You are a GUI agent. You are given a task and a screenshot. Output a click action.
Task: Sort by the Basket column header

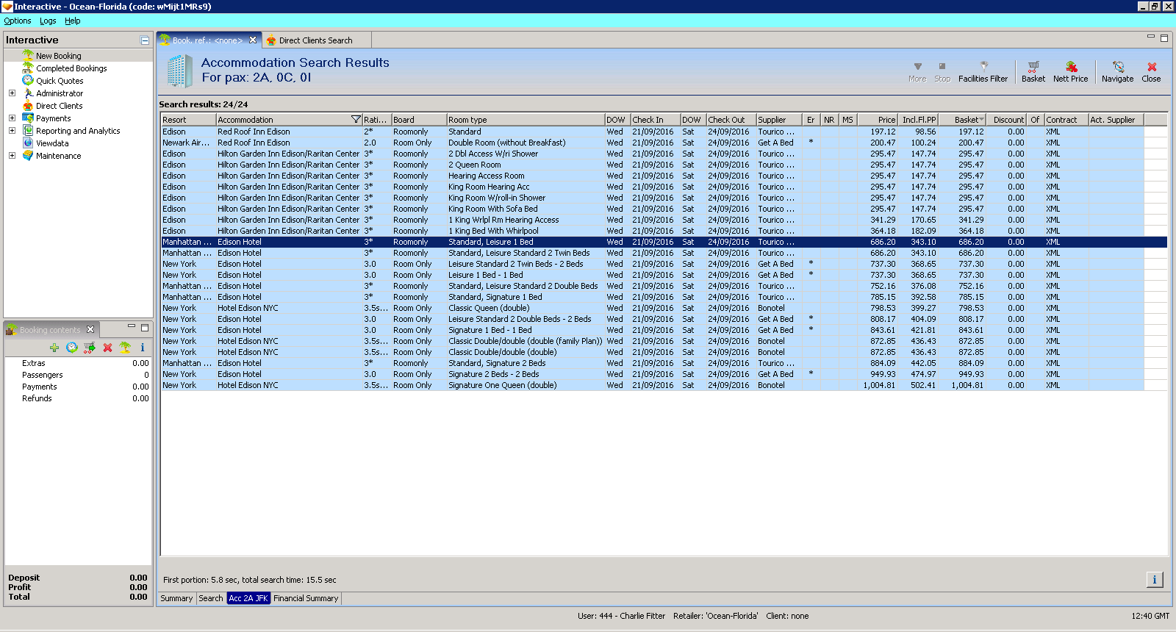pos(963,120)
